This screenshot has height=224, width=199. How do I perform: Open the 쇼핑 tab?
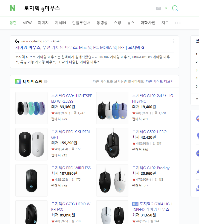[x=117, y=23]
